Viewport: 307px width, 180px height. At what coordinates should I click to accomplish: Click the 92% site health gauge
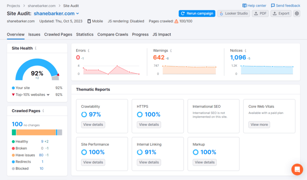[x=37, y=70]
